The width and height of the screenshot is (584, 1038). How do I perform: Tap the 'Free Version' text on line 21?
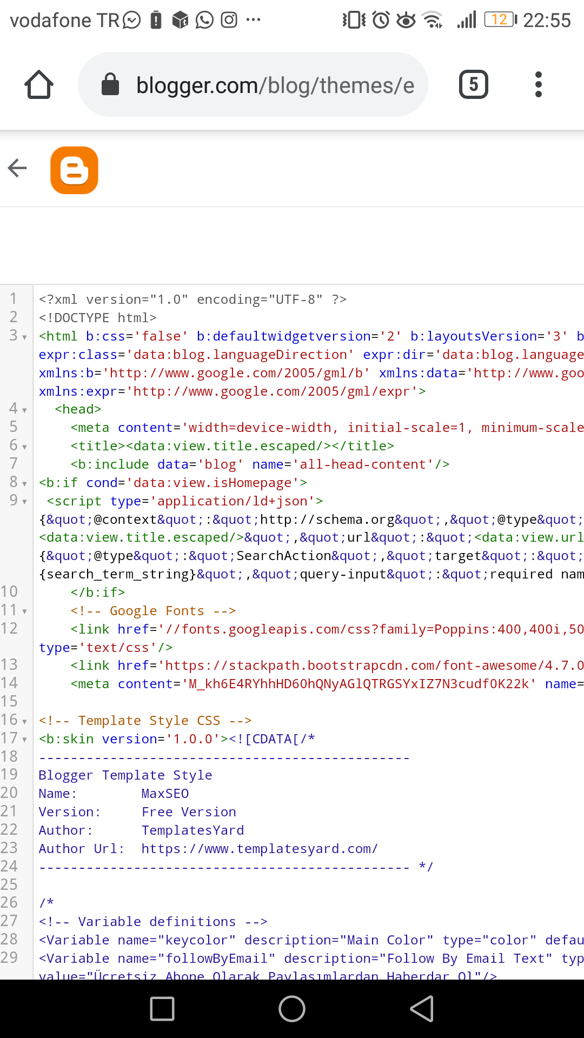(189, 812)
